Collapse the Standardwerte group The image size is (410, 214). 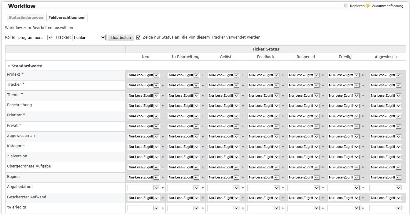9,66
